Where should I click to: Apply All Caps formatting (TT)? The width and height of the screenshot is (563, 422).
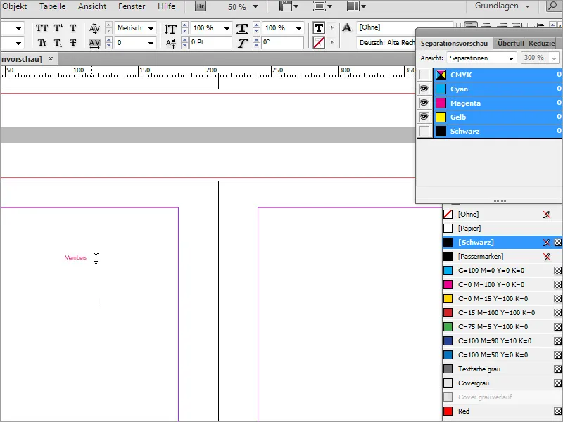[x=42, y=28]
